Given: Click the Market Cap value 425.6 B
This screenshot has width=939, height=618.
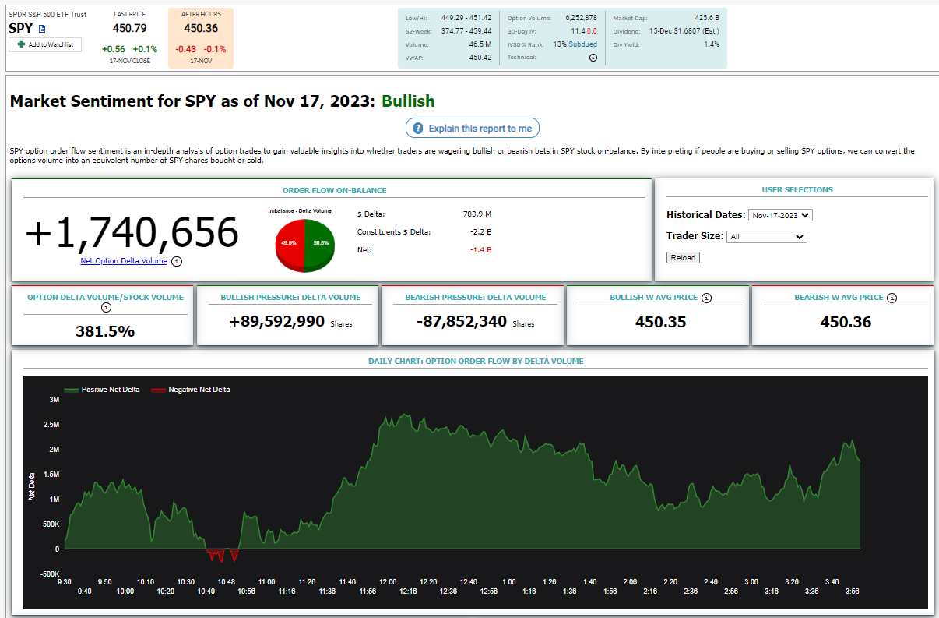Looking at the screenshot, I should (x=706, y=18).
